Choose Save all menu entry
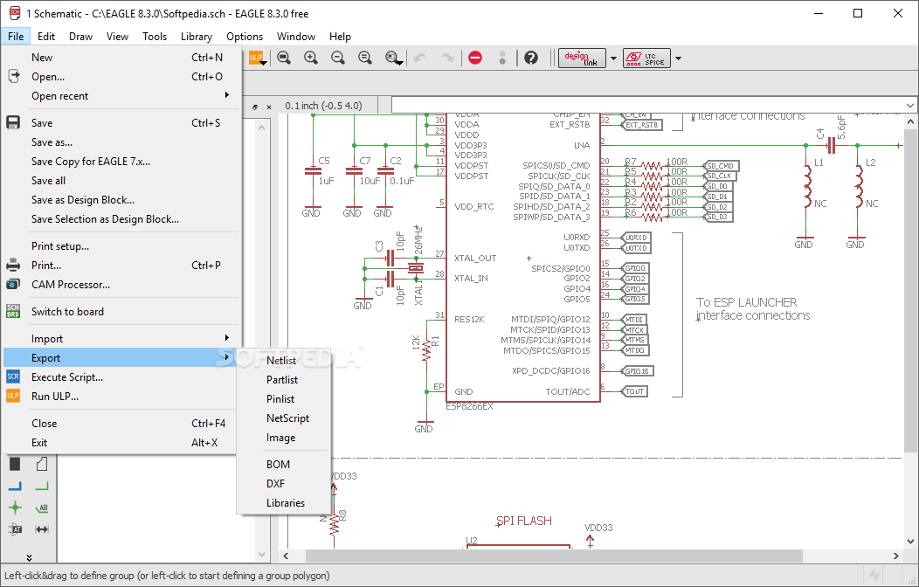The width and height of the screenshot is (919, 587). 121,181
